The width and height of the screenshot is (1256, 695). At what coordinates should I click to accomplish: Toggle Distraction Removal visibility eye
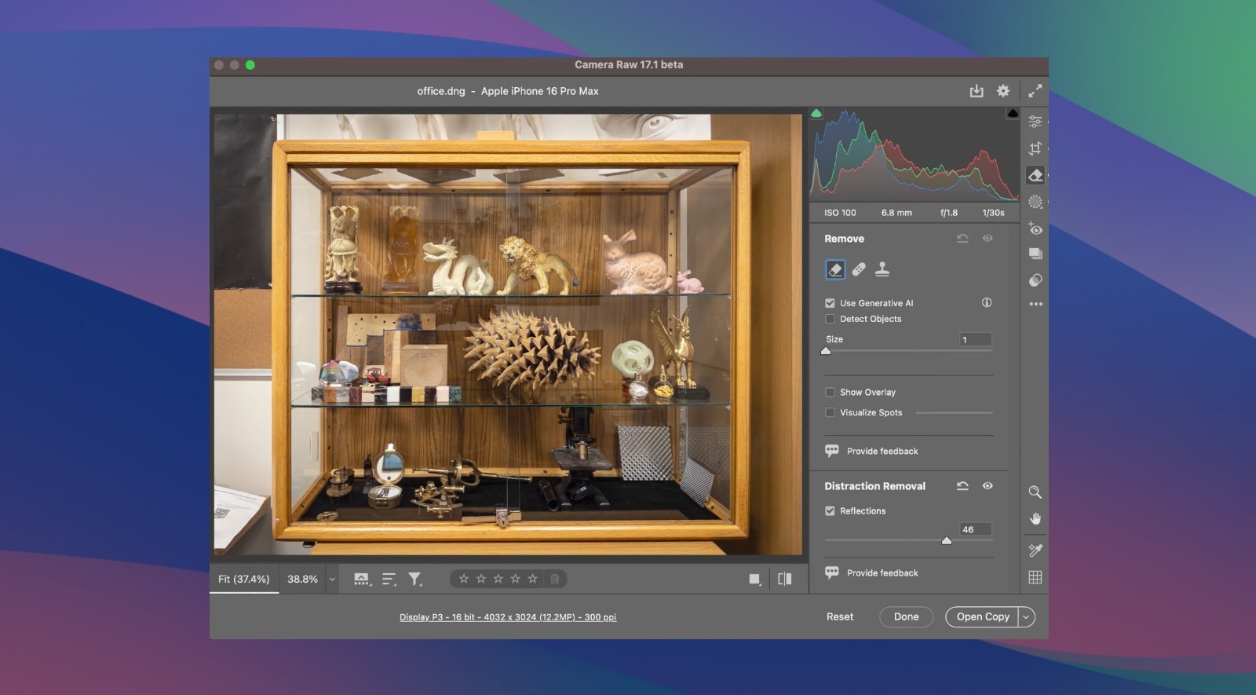click(988, 486)
